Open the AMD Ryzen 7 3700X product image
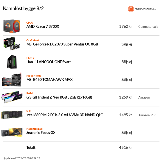 coord(12,26)
